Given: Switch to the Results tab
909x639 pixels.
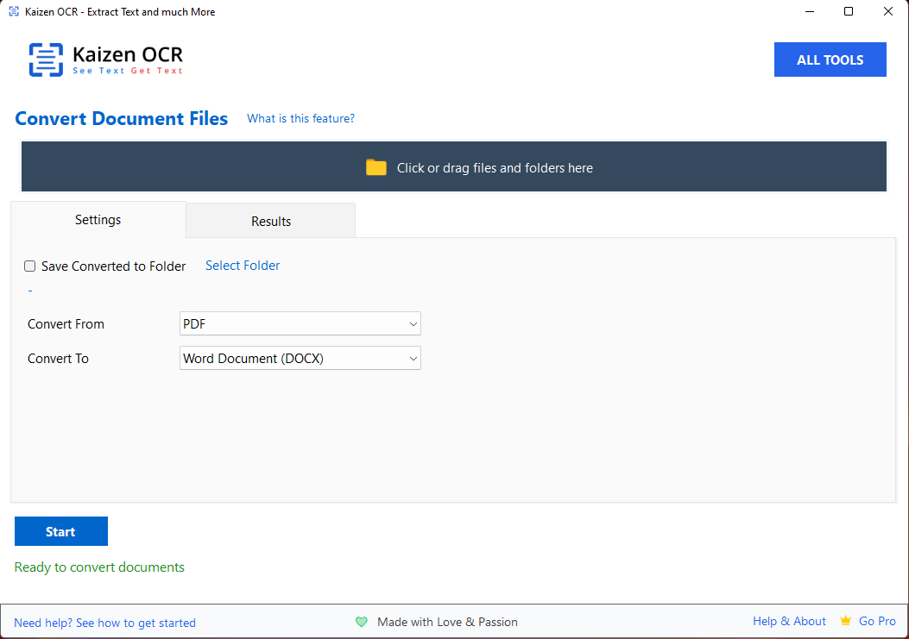Looking at the screenshot, I should tap(271, 222).
